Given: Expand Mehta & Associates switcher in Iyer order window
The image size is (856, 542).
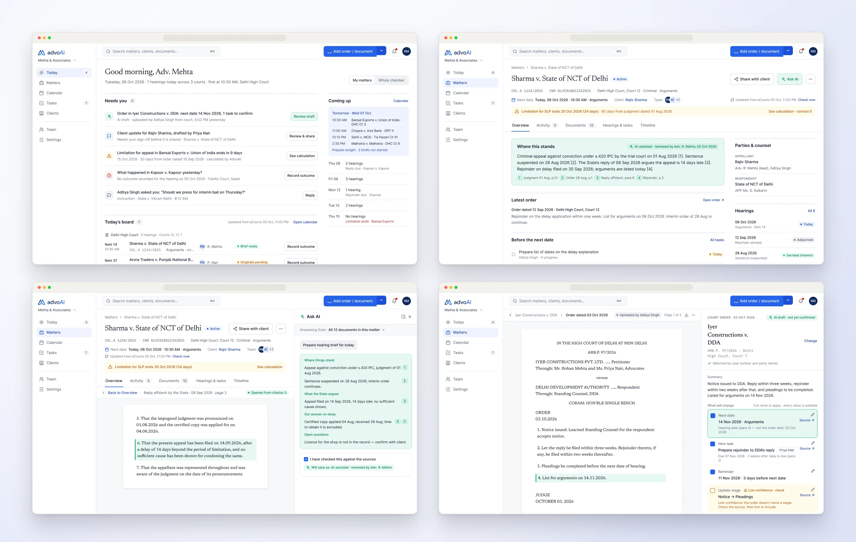Looking at the screenshot, I should [464, 310].
